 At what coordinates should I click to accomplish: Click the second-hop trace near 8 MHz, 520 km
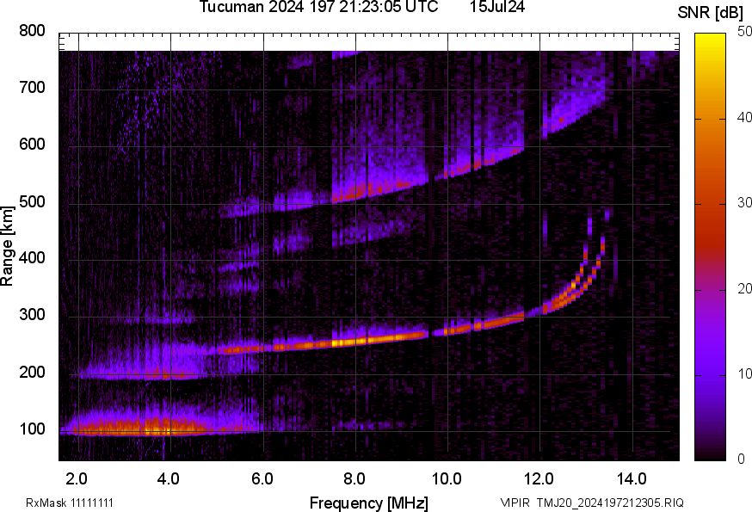click(x=357, y=193)
